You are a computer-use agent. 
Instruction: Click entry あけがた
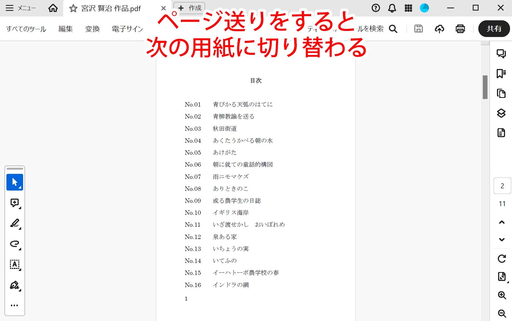coord(225,152)
